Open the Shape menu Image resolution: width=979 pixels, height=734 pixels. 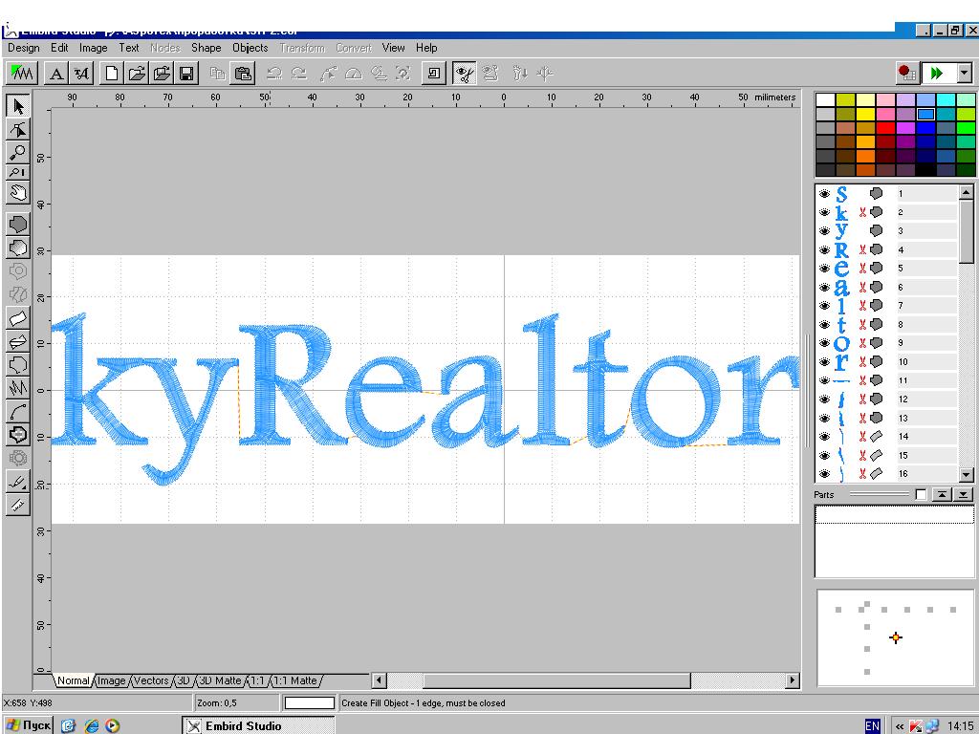pos(207,48)
